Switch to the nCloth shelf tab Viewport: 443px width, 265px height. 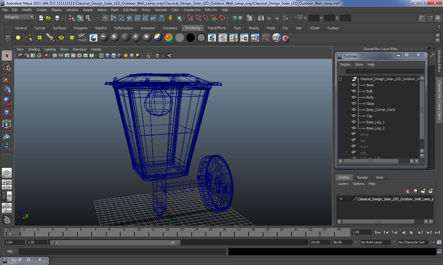pyautogui.click(x=314, y=28)
